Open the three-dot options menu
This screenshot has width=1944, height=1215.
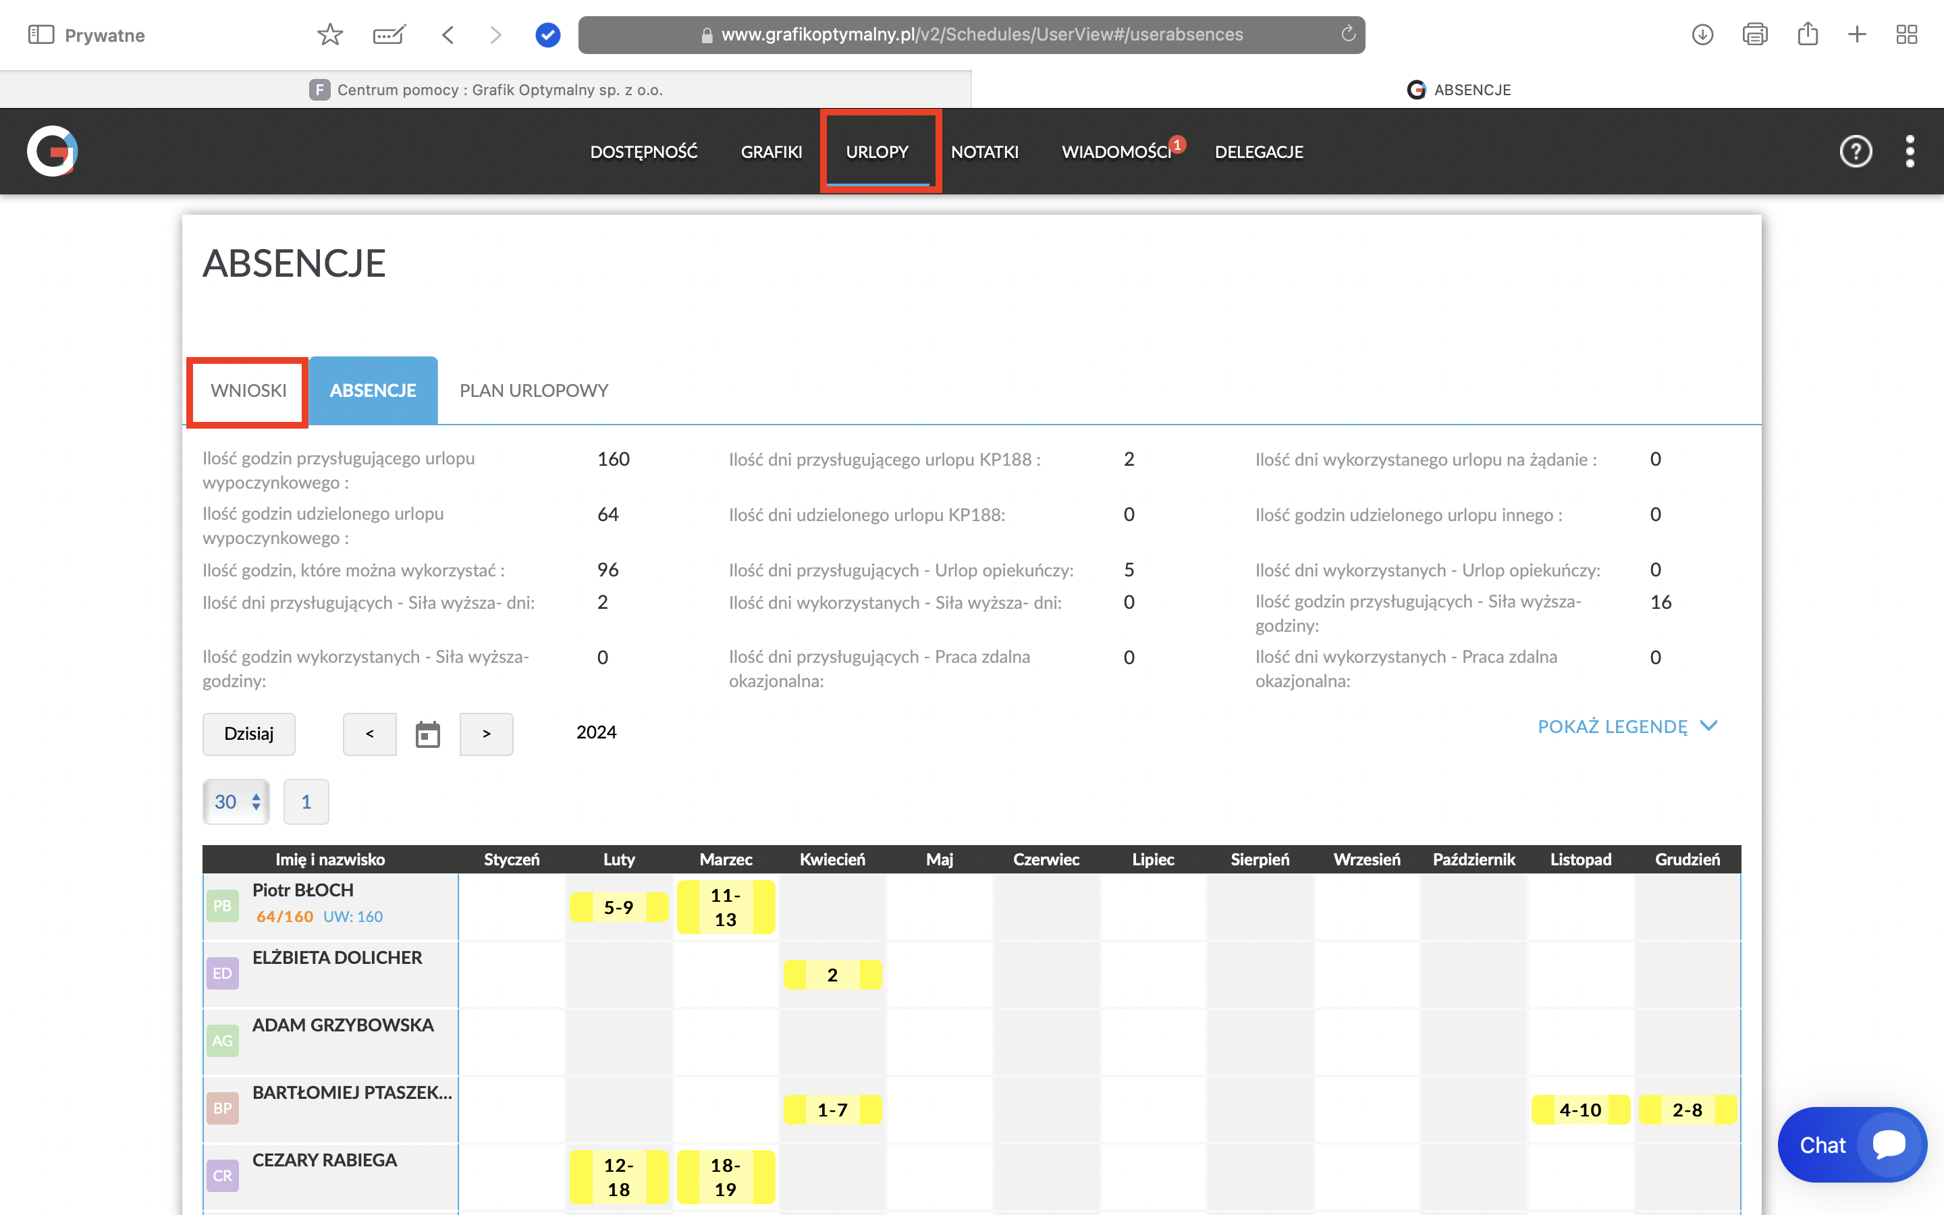click(1910, 151)
